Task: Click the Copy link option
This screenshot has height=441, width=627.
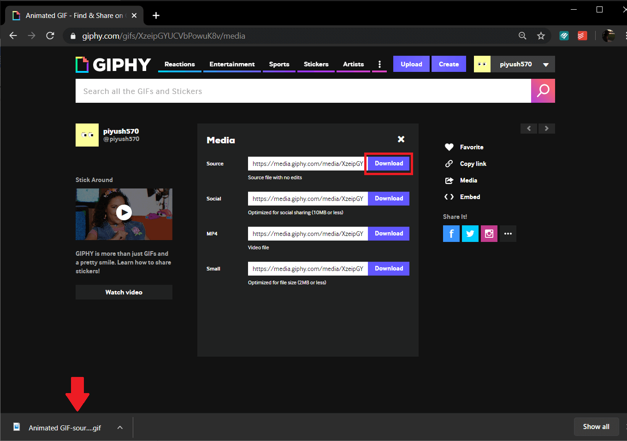Action: pos(473,164)
